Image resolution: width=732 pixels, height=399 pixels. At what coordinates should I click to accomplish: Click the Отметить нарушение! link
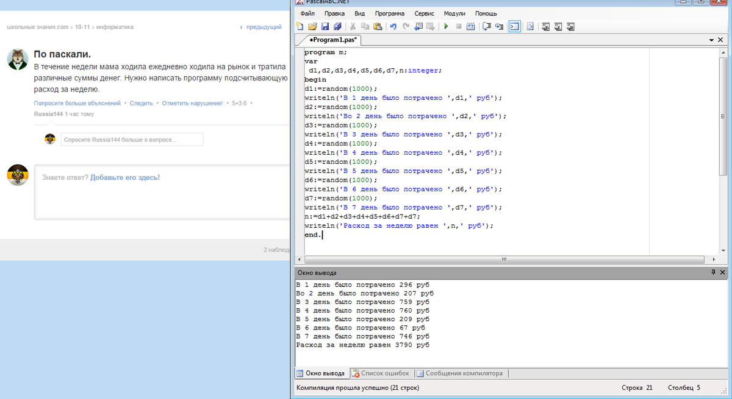tap(192, 104)
